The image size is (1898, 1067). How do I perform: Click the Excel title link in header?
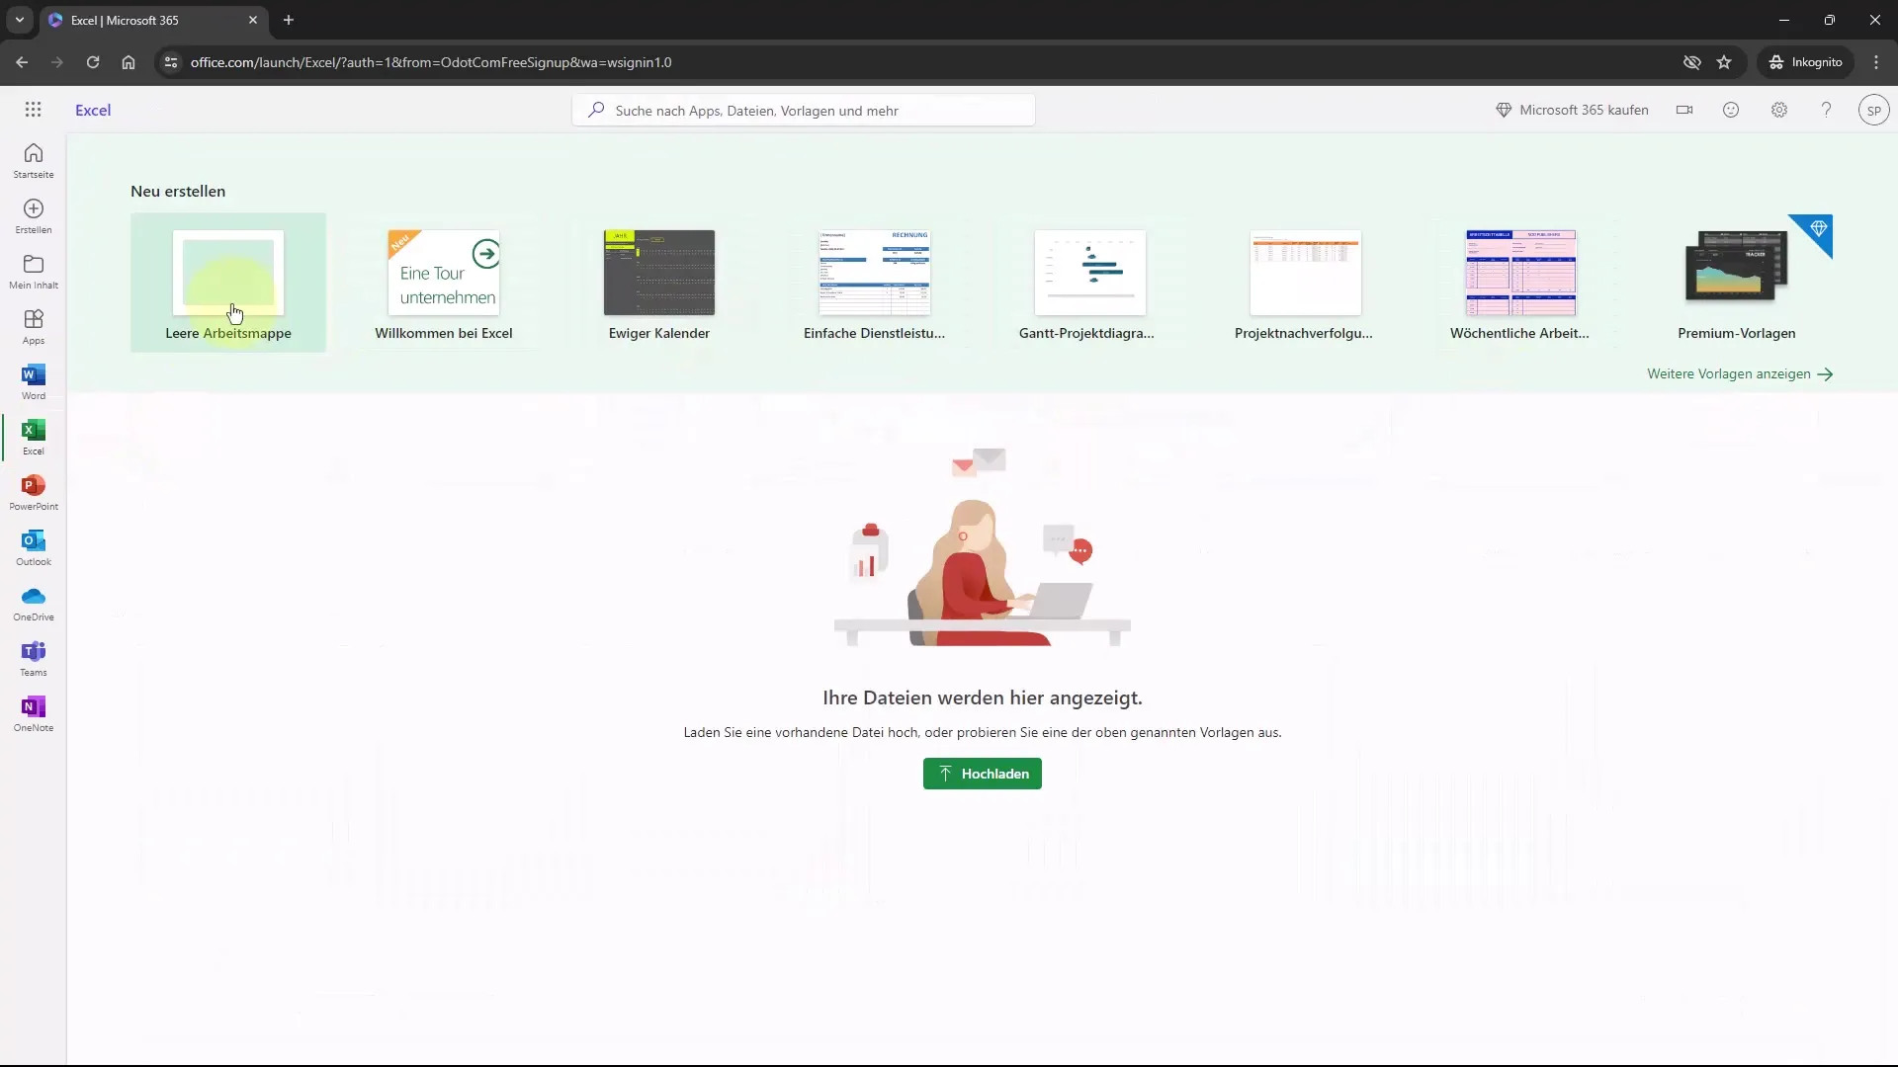pyautogui.click(x=93, y=110)
